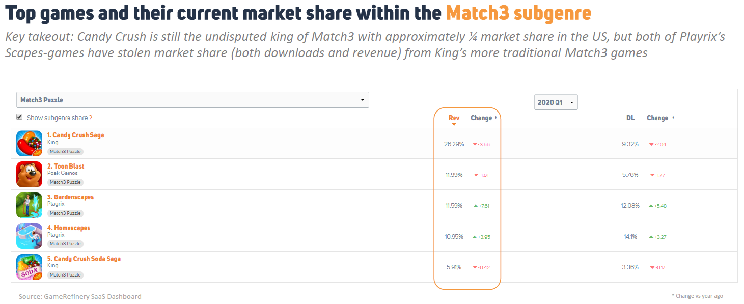Open the Toon Blast title link
Viewport: 744px width, 304px height.
[x=66, y=166]
